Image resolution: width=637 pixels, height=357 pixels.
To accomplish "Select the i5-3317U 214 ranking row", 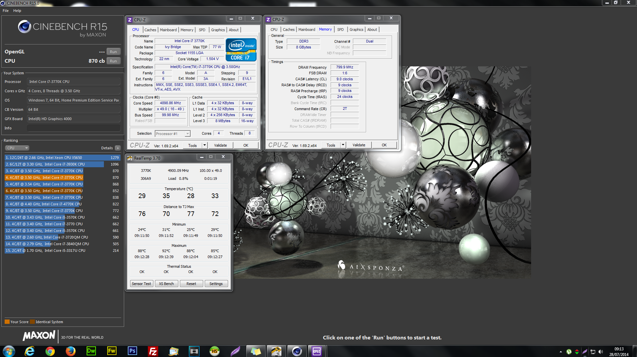I will pyautogui.click(x=62, y=250).
